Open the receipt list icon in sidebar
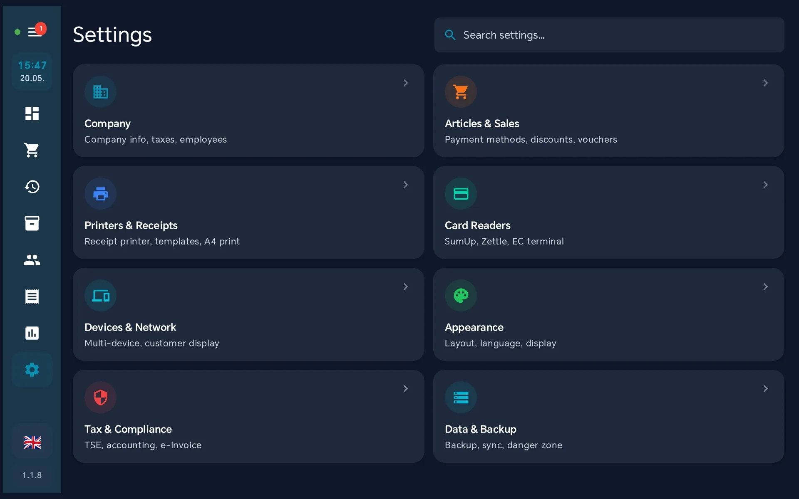The image size is (799, 499). point(32,296)
